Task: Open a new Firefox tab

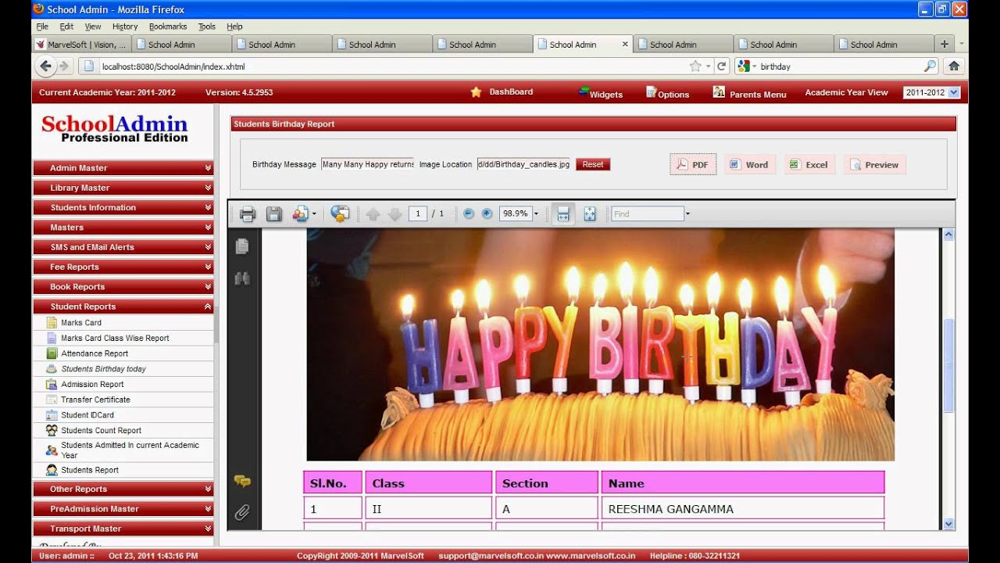Action: 945,44
